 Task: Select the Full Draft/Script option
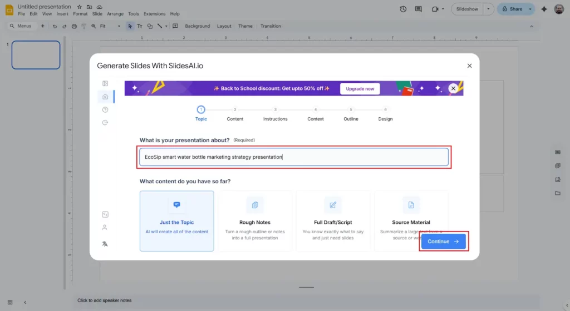pyautogui.click(x=333, y=221)
